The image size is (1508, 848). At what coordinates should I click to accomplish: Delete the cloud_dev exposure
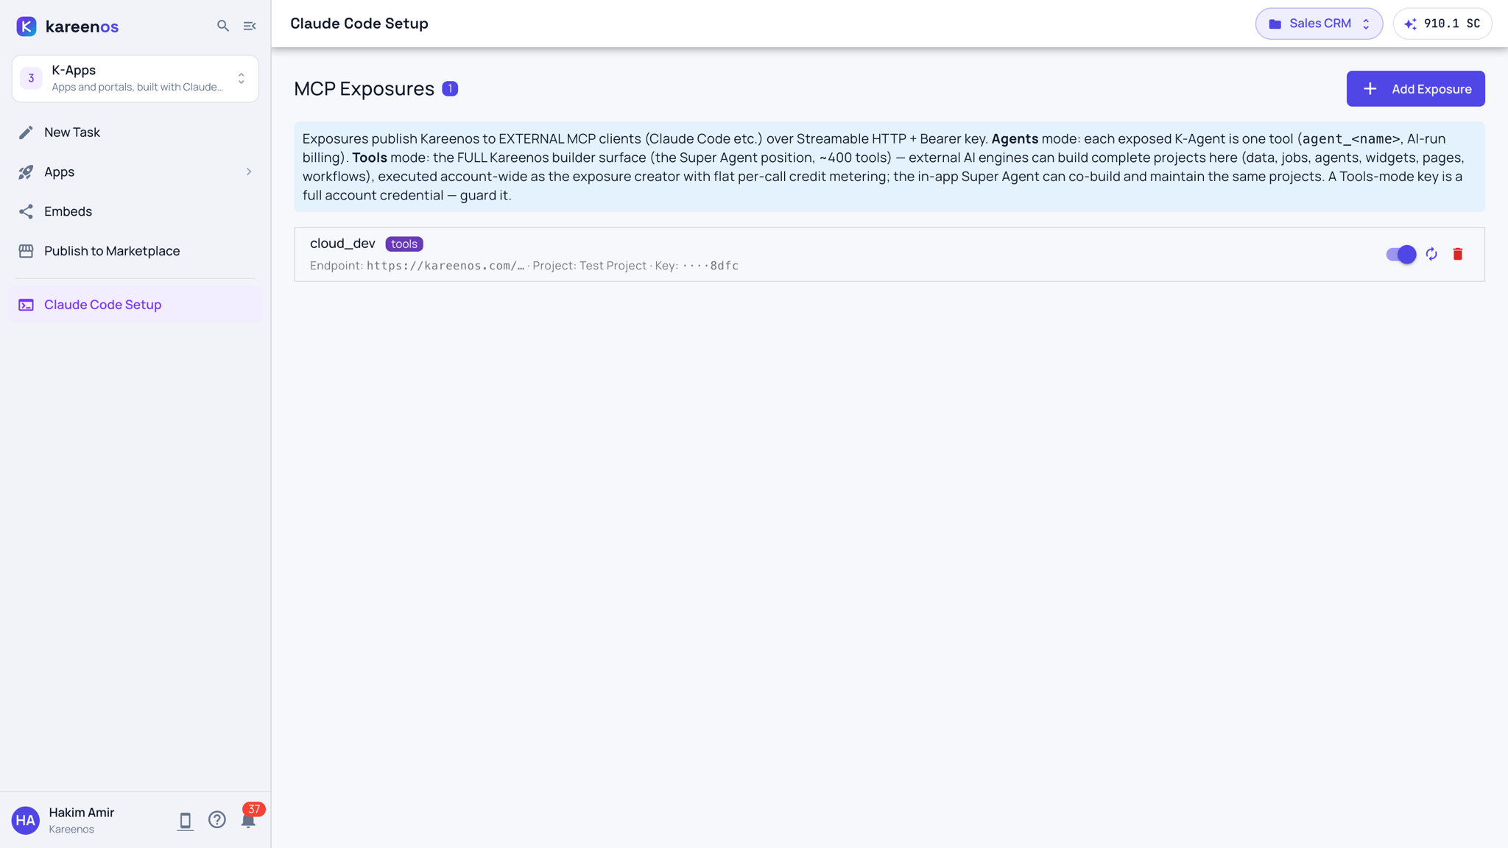pos(1458,254)
